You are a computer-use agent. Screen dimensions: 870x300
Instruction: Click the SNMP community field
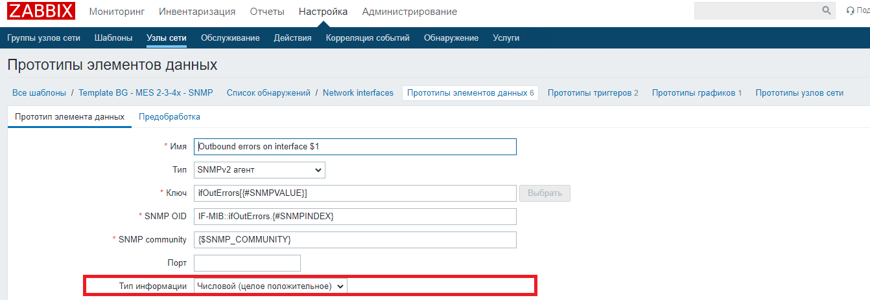(355, 240)
